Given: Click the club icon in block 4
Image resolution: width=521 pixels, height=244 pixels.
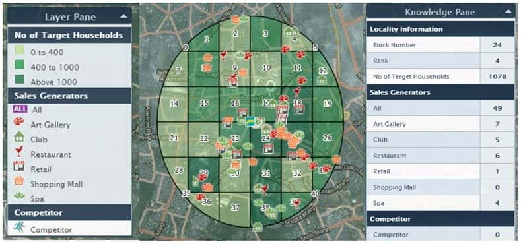Looking at the screenshot, I should [288, 32].
